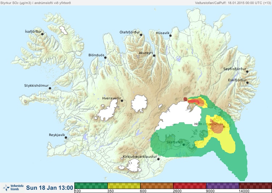
Task: Click the white Drangajökull glacier in Westfjords
Action: pyautogui.click(x=63, y=30)
